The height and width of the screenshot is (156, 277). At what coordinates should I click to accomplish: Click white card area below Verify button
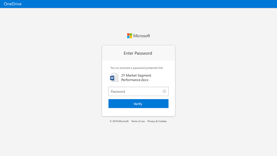(x=138, y=112)
